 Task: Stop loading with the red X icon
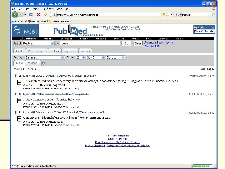(x=38, y=15)
